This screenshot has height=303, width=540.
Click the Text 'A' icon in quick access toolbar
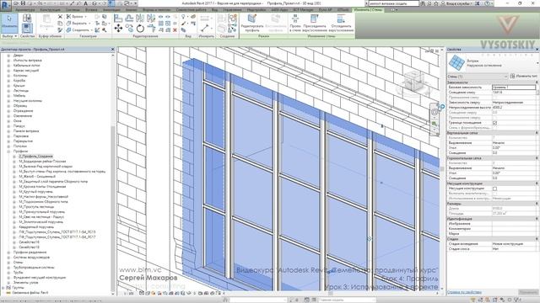[86, 3]
